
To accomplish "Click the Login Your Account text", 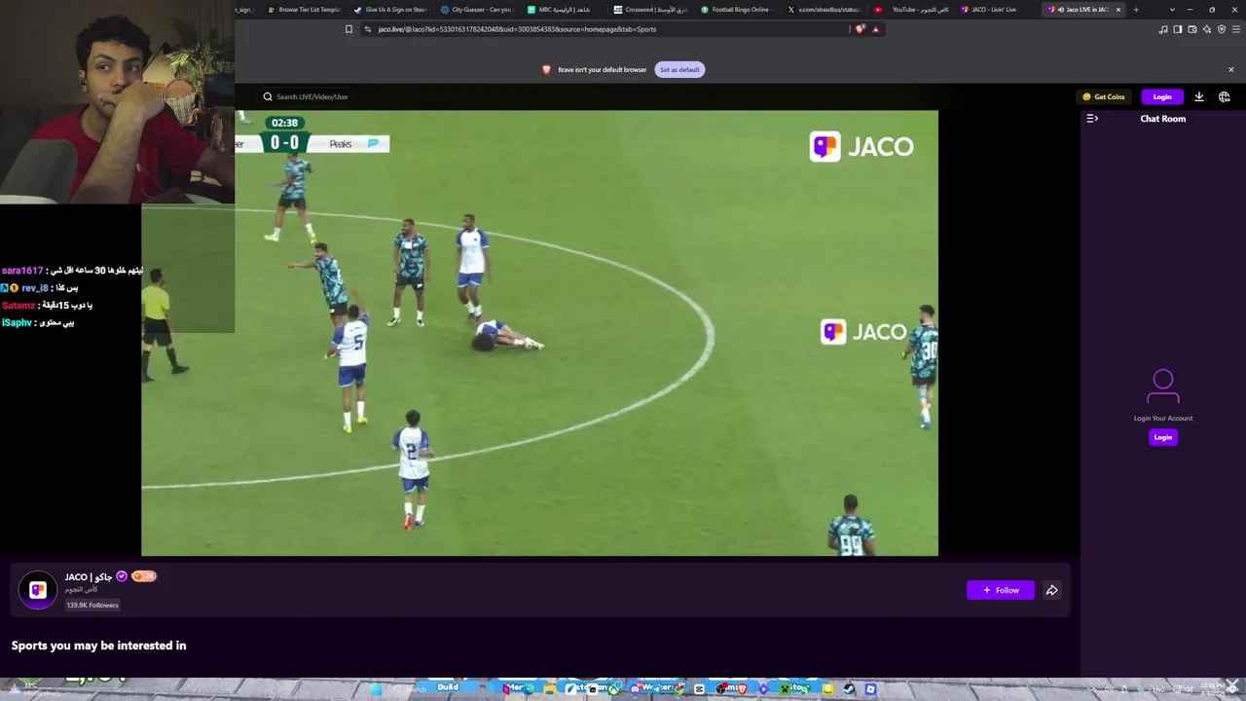I will (1163, 419).
